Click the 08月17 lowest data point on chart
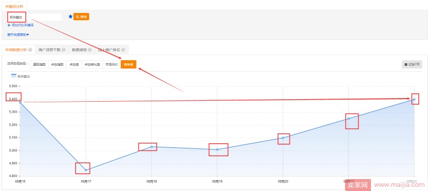The height and width of the screenshot is (191, 428). 86,170
